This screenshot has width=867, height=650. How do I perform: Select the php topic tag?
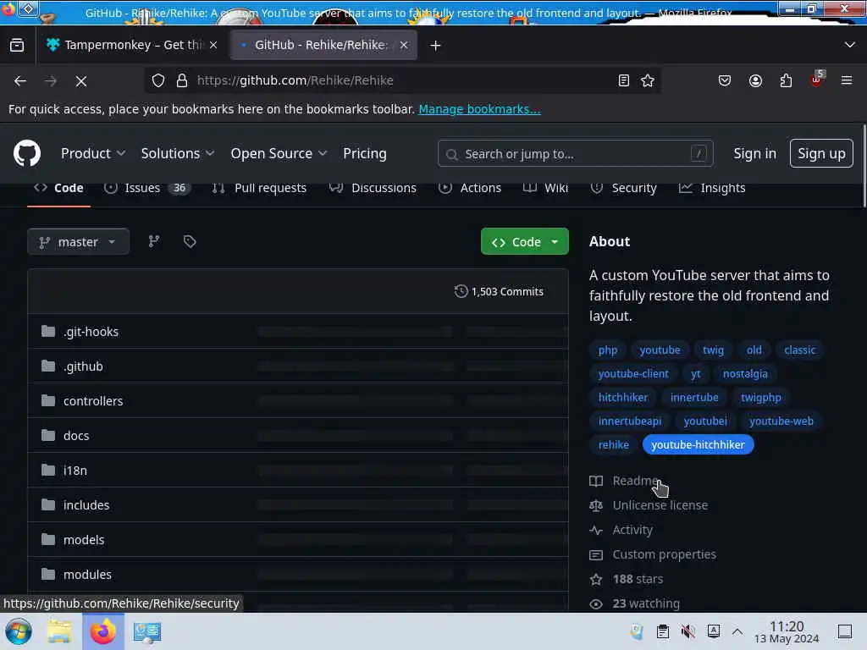coord(608,350)
